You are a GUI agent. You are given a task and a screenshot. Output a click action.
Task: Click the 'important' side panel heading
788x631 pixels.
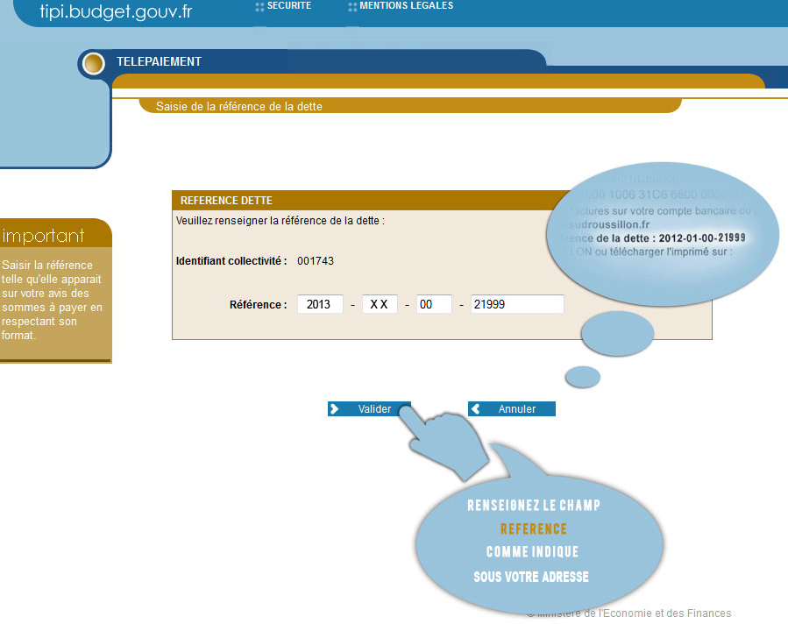point(44,236)
